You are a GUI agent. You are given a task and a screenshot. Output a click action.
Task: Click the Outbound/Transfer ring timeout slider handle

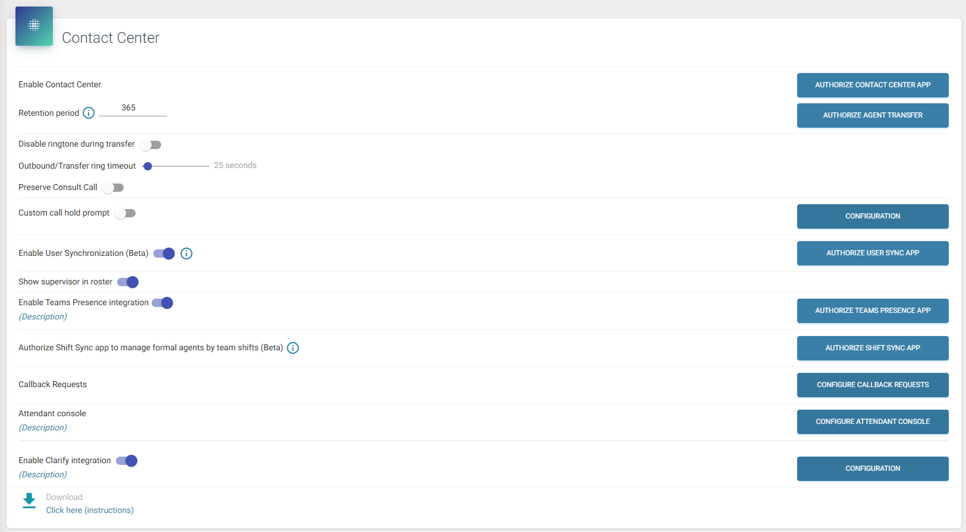tap(148, 166)
